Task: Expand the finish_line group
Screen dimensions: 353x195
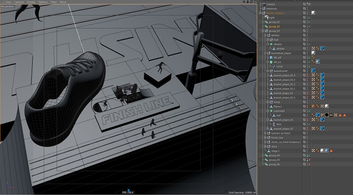Action: 265,138
